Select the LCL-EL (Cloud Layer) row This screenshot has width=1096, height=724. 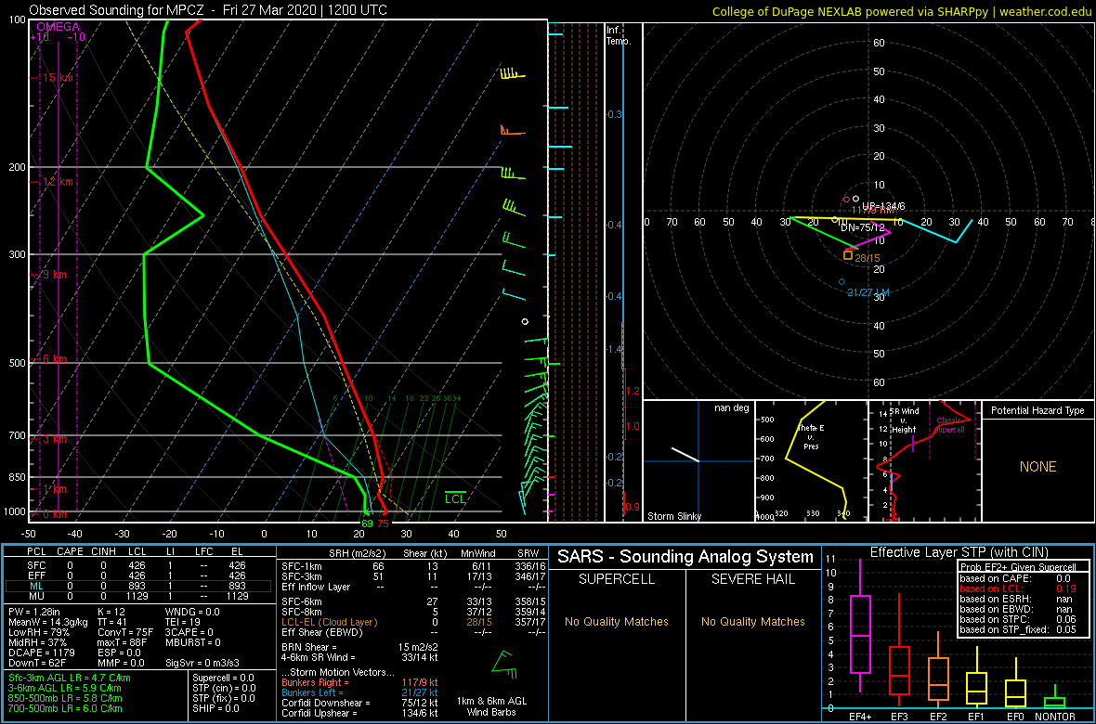pos(411,621)
